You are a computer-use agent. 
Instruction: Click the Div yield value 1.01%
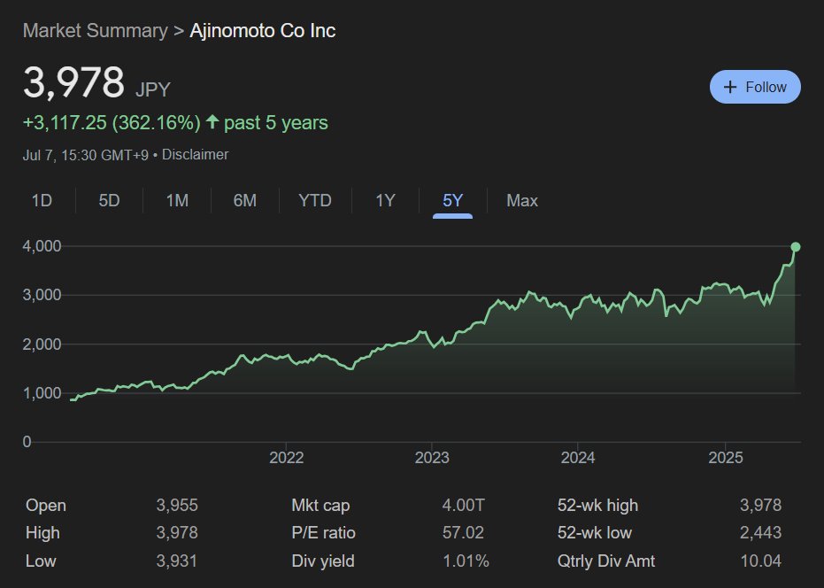466,561
